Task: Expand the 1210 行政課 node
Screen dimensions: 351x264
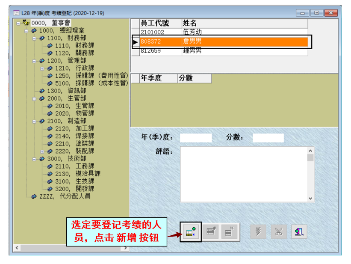Action: point(42,68)
